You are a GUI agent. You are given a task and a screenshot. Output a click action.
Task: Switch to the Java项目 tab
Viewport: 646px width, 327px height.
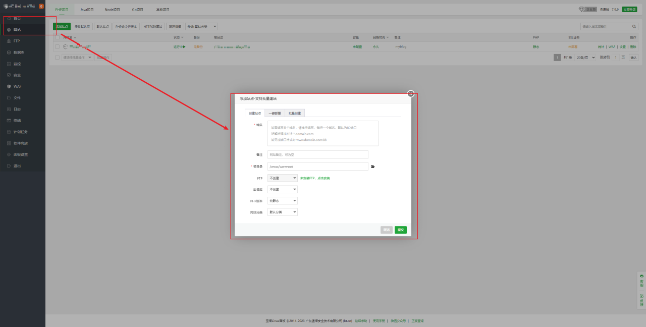click(87, 10)
